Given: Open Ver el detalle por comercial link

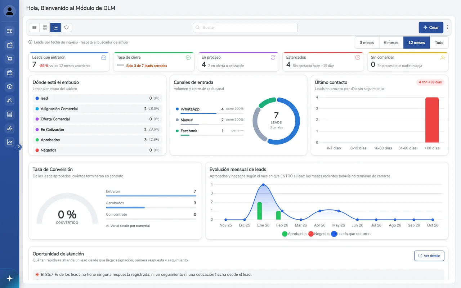Looking at the screenshot, I should point(128,226).
